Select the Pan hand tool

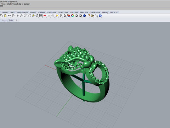pyautogui.click(x=13, y=16)
